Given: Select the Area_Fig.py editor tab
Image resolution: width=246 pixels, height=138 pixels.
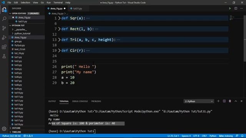Looking at the screenshot, I should click(57, 8).
